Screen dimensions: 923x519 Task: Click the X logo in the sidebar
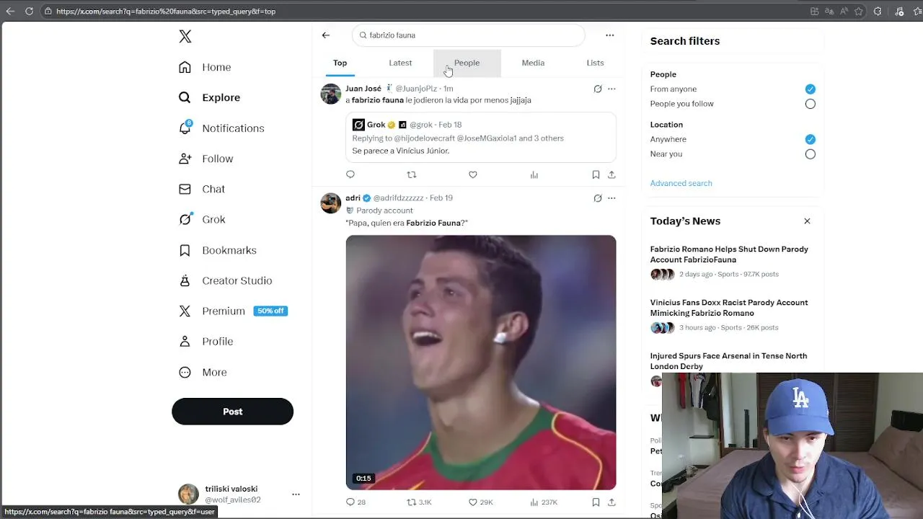(x=185, y=37)
